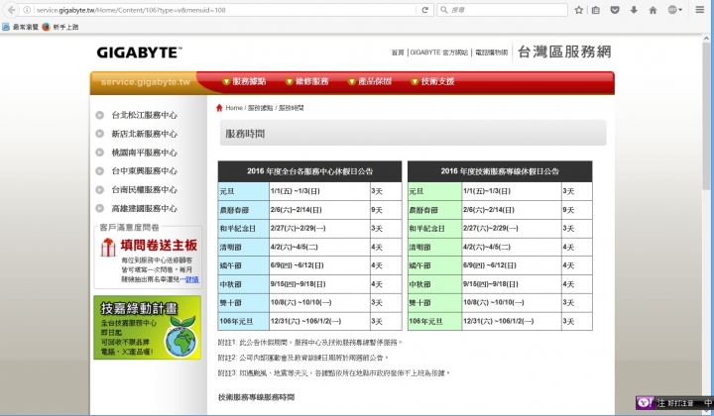Click arrow bullet beside 台北松江服務中心

point(100,115)
